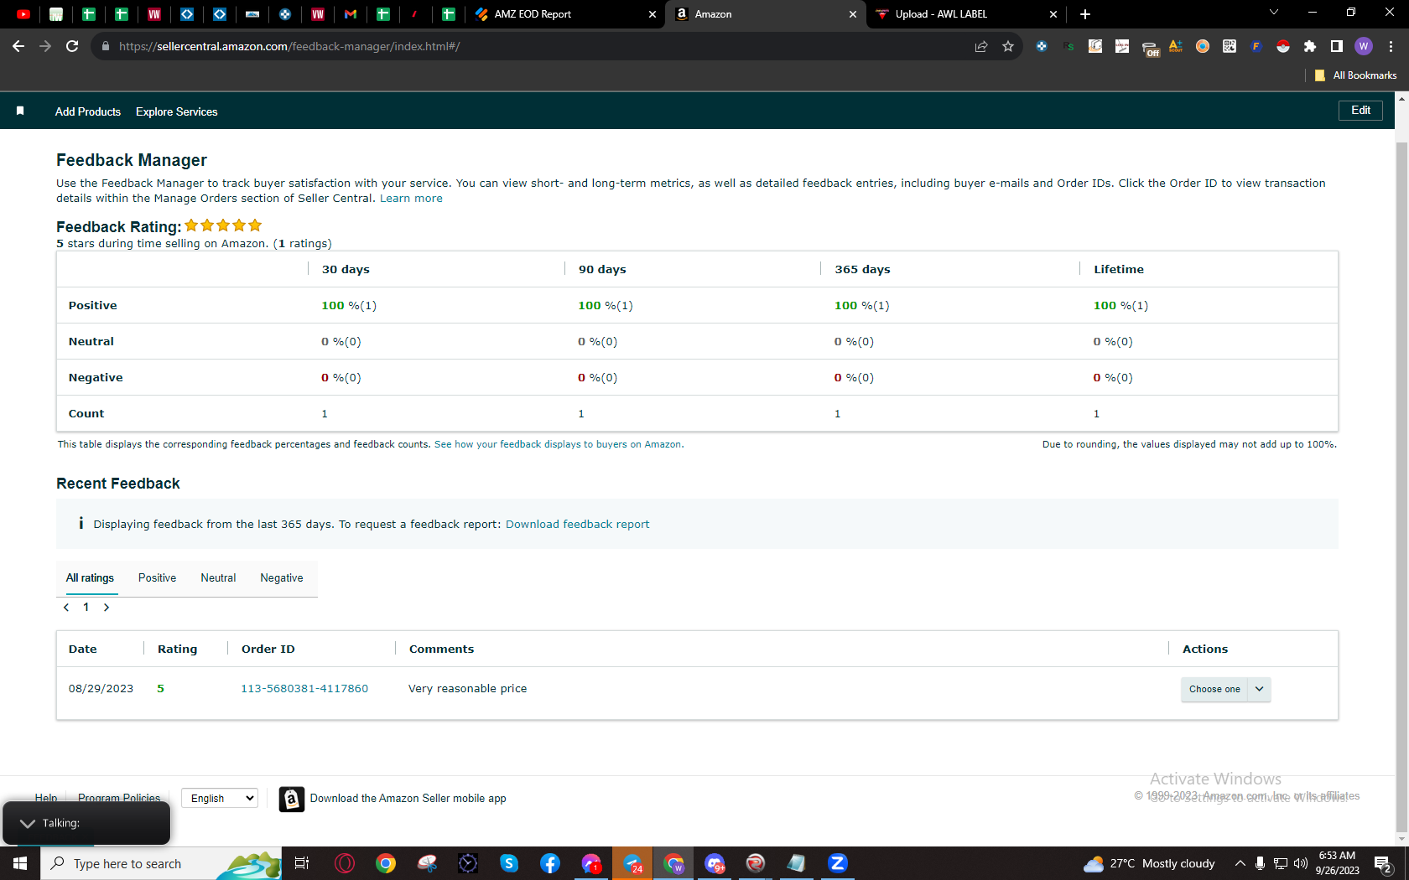This screenshot has height=880, width=1409.
Task: Go to the previous feedback page
Action: pos(66,608)
